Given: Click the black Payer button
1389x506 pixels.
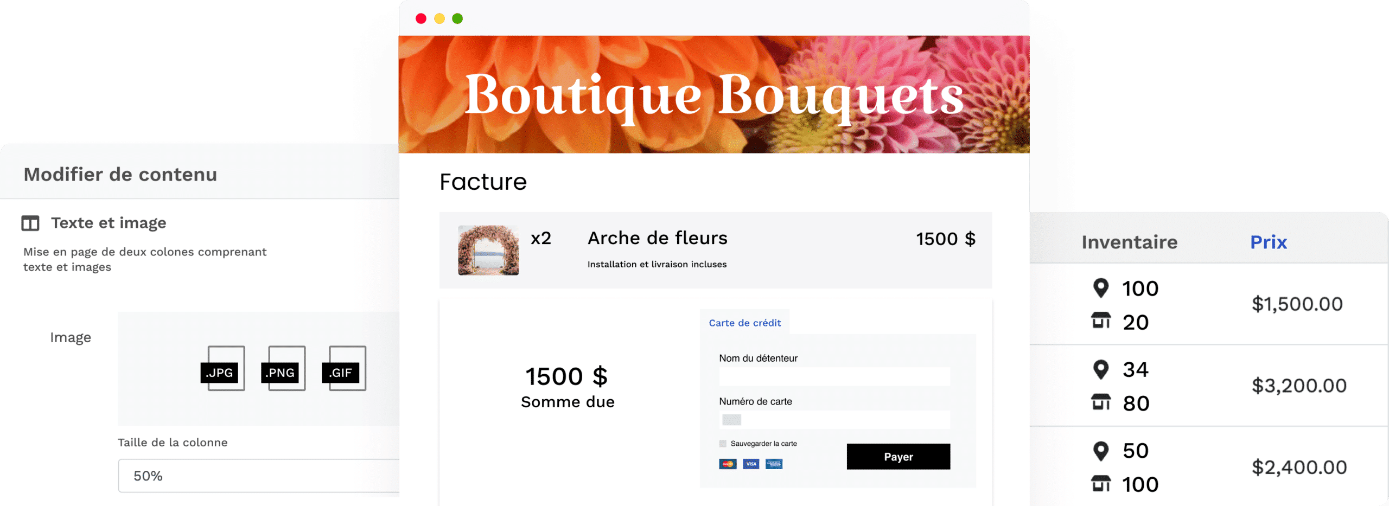Looking at the screenshot, I should click(898, 457).
